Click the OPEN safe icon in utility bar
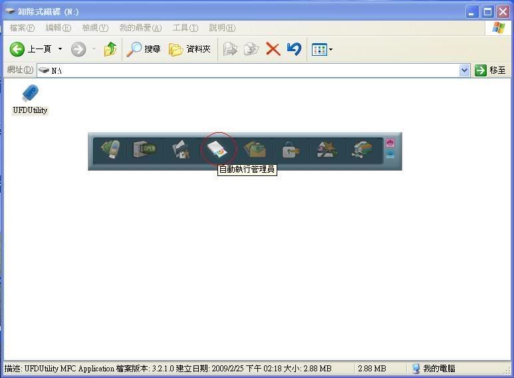The height and width of the screenshot is (378, 514). 144,149
